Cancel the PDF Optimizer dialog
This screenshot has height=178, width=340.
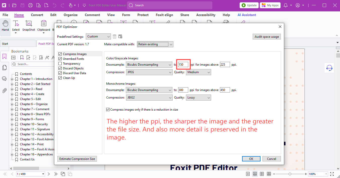point(272,159)
